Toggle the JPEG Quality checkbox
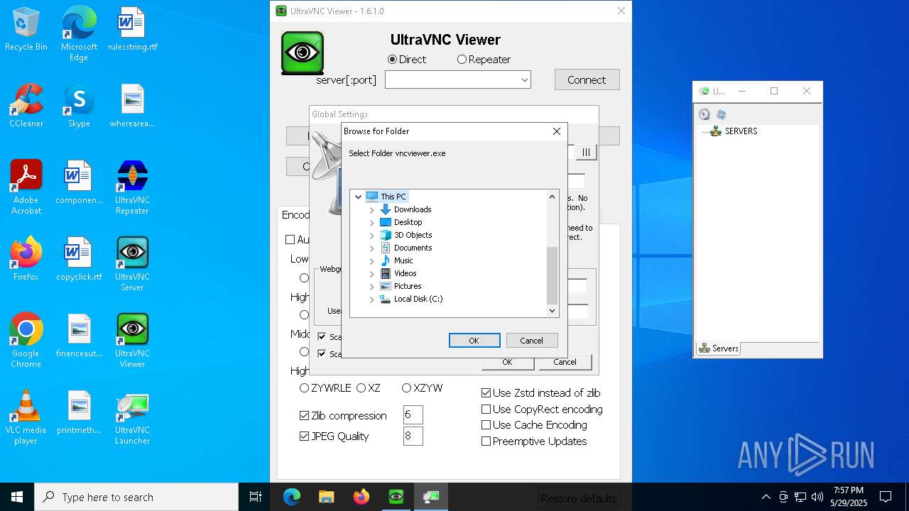The image size is (909, 511). (304, 436)
